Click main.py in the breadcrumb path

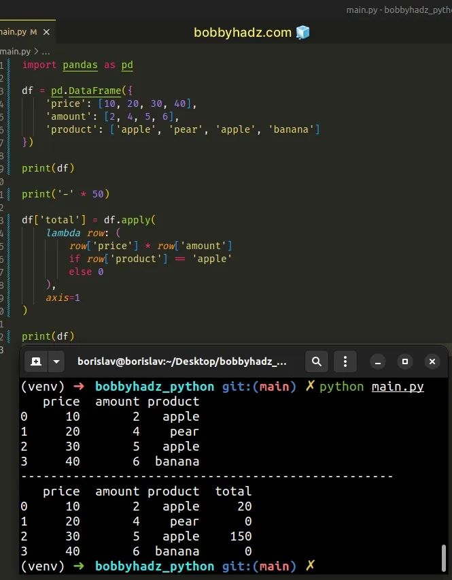coord(15,51)
